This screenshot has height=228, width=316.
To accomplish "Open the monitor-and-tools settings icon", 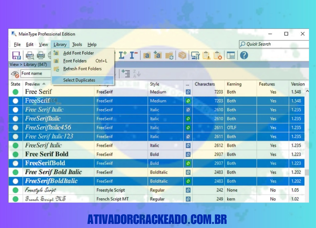I will 195,55.
